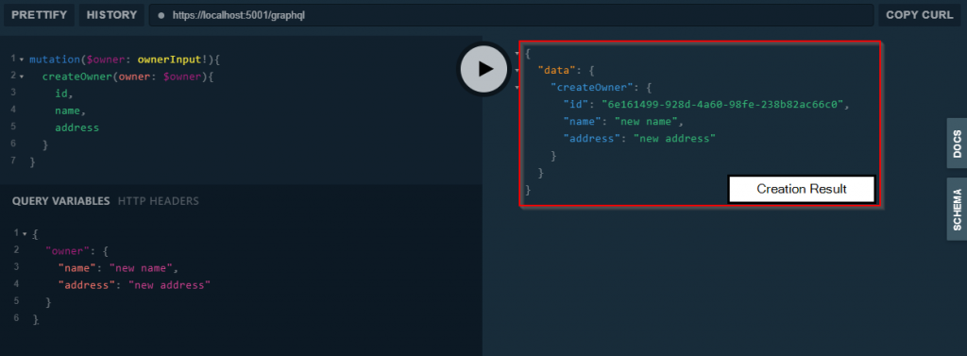Click the endpoint status dot before URL
967x356 pixels.
click(x=161, y=15)
